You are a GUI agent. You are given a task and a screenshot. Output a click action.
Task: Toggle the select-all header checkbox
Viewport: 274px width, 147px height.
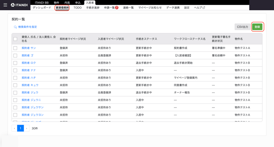[15, 39]
